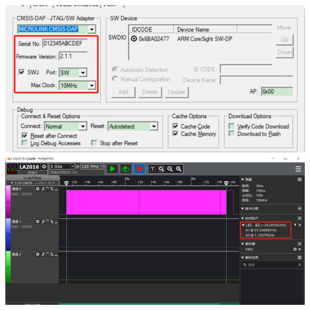Set low level trigger on channel 0

56,189
